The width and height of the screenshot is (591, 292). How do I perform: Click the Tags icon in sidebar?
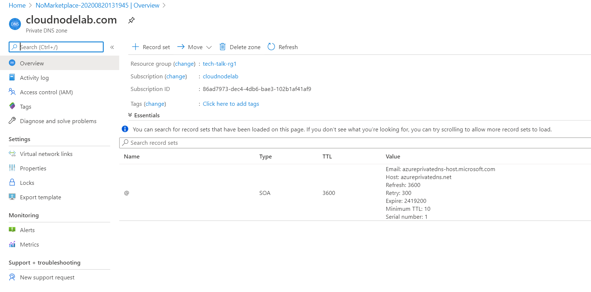click(x=12, y=106)
